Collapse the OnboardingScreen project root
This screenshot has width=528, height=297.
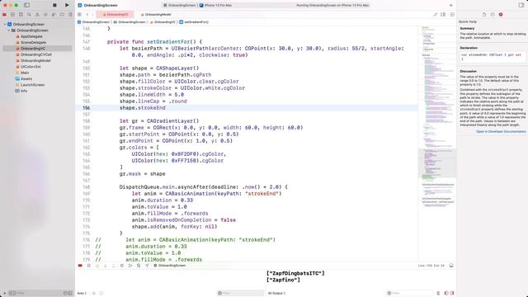5,24
